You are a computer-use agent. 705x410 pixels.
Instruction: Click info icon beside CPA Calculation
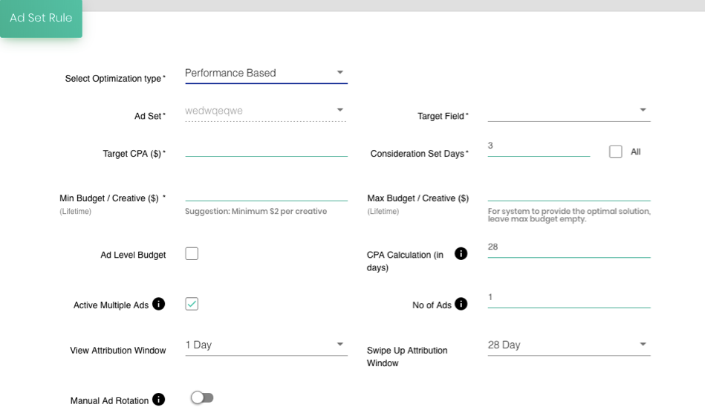click(x=461, y=253)
